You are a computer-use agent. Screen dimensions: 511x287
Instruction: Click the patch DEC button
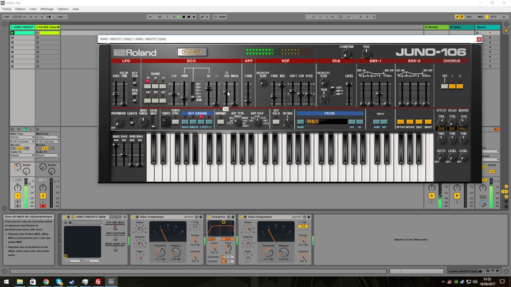pos(352,122)
